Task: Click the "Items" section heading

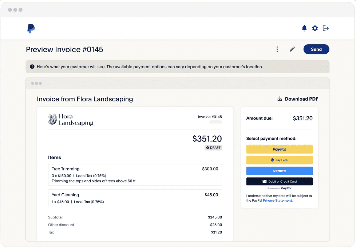Action: tap(55, 158)
